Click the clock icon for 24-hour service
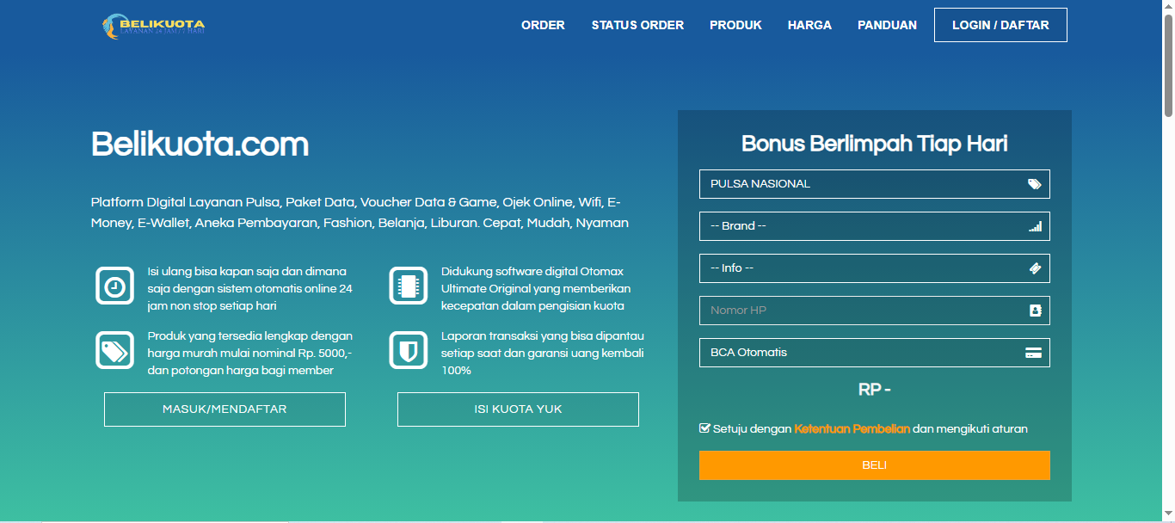1175x523 pixels. 114,286
